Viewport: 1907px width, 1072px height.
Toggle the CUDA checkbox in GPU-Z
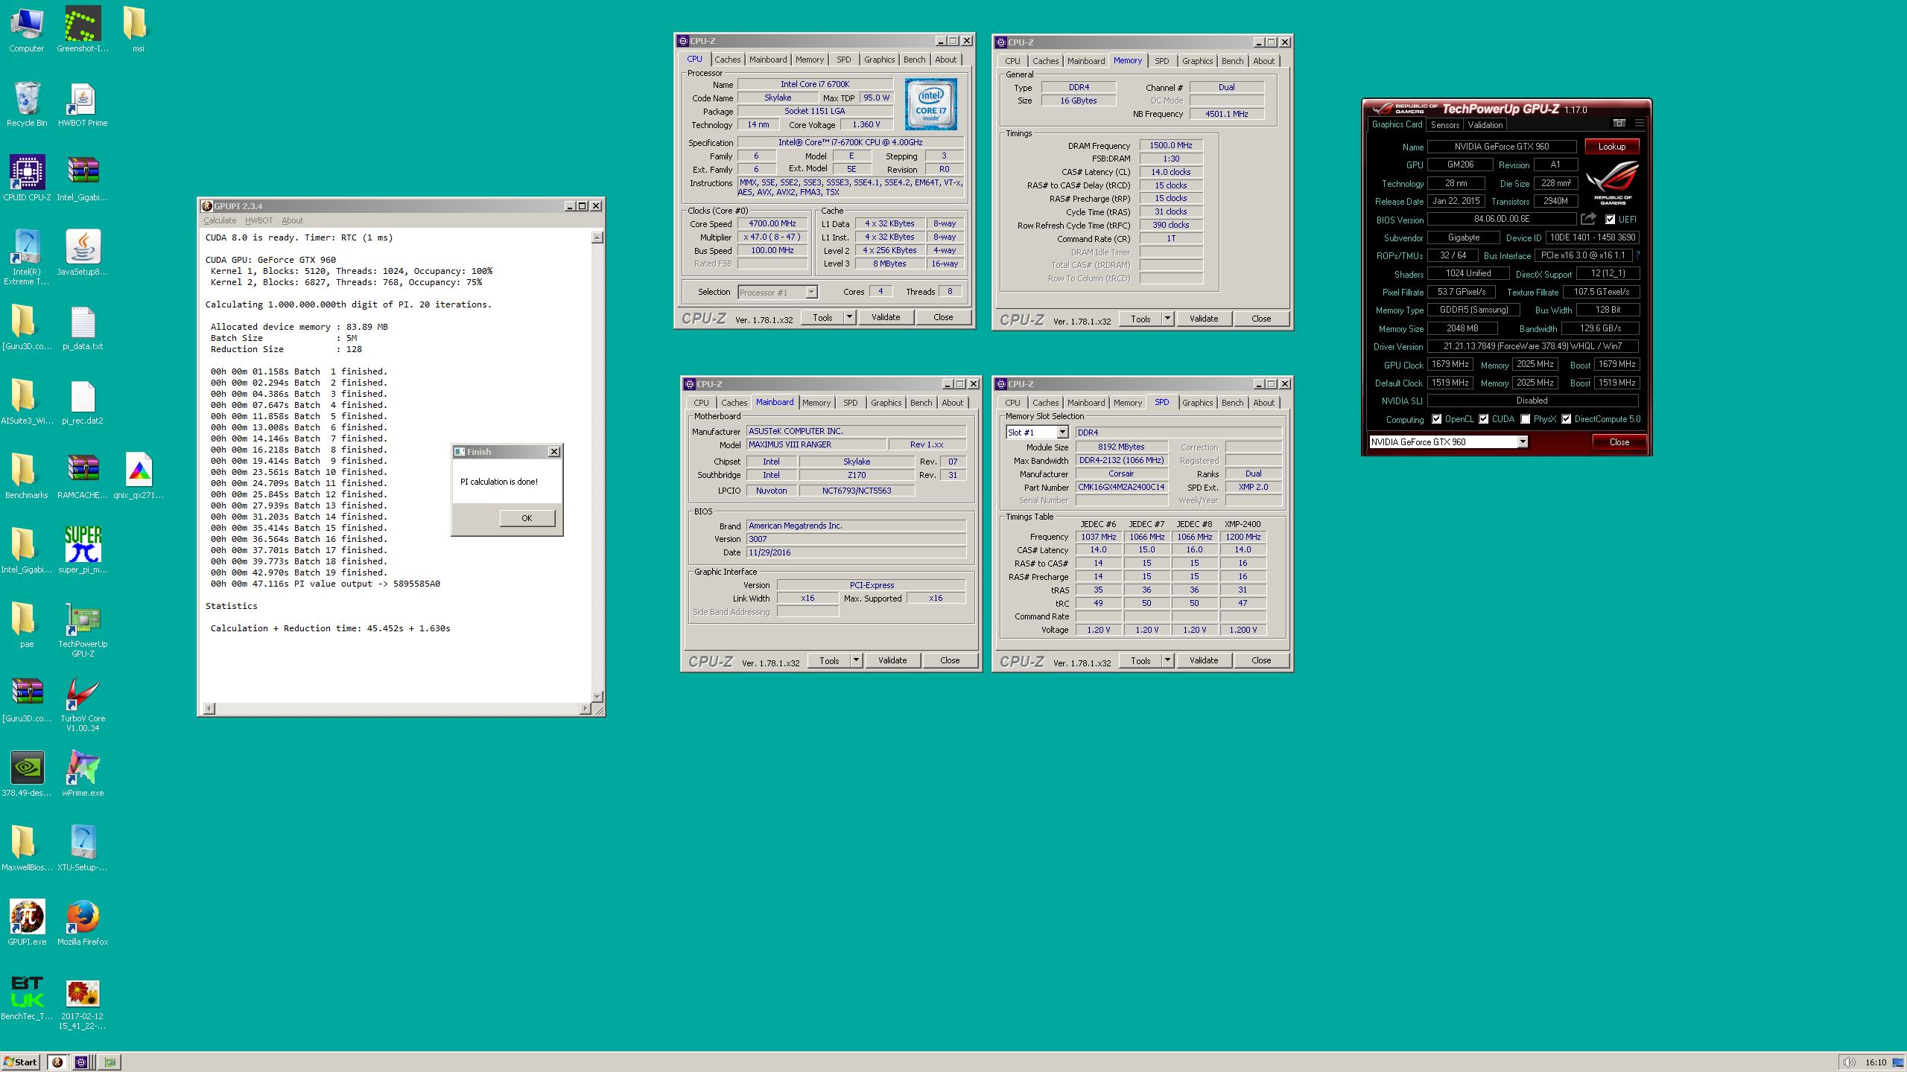(1483, 419)
